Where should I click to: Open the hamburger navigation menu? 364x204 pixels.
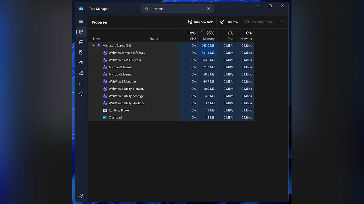click(x=81, y=22)
